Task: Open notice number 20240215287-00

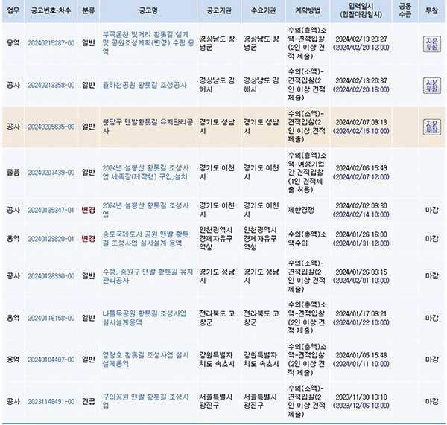Action: (x=51, y=43)
